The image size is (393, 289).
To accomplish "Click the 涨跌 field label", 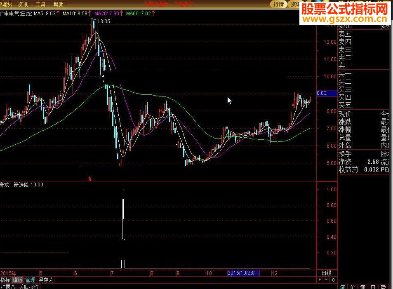I will coord(345,122).
